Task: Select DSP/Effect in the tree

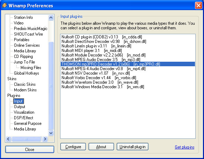Action: pyautogui.click(x=24, y=118)
